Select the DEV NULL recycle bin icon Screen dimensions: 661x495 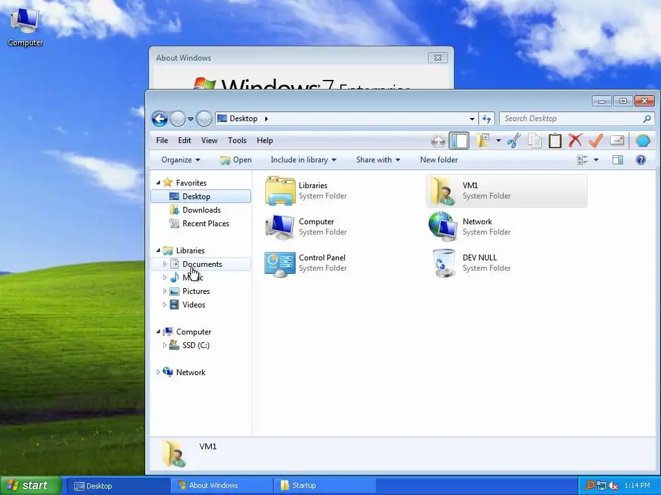444,263
